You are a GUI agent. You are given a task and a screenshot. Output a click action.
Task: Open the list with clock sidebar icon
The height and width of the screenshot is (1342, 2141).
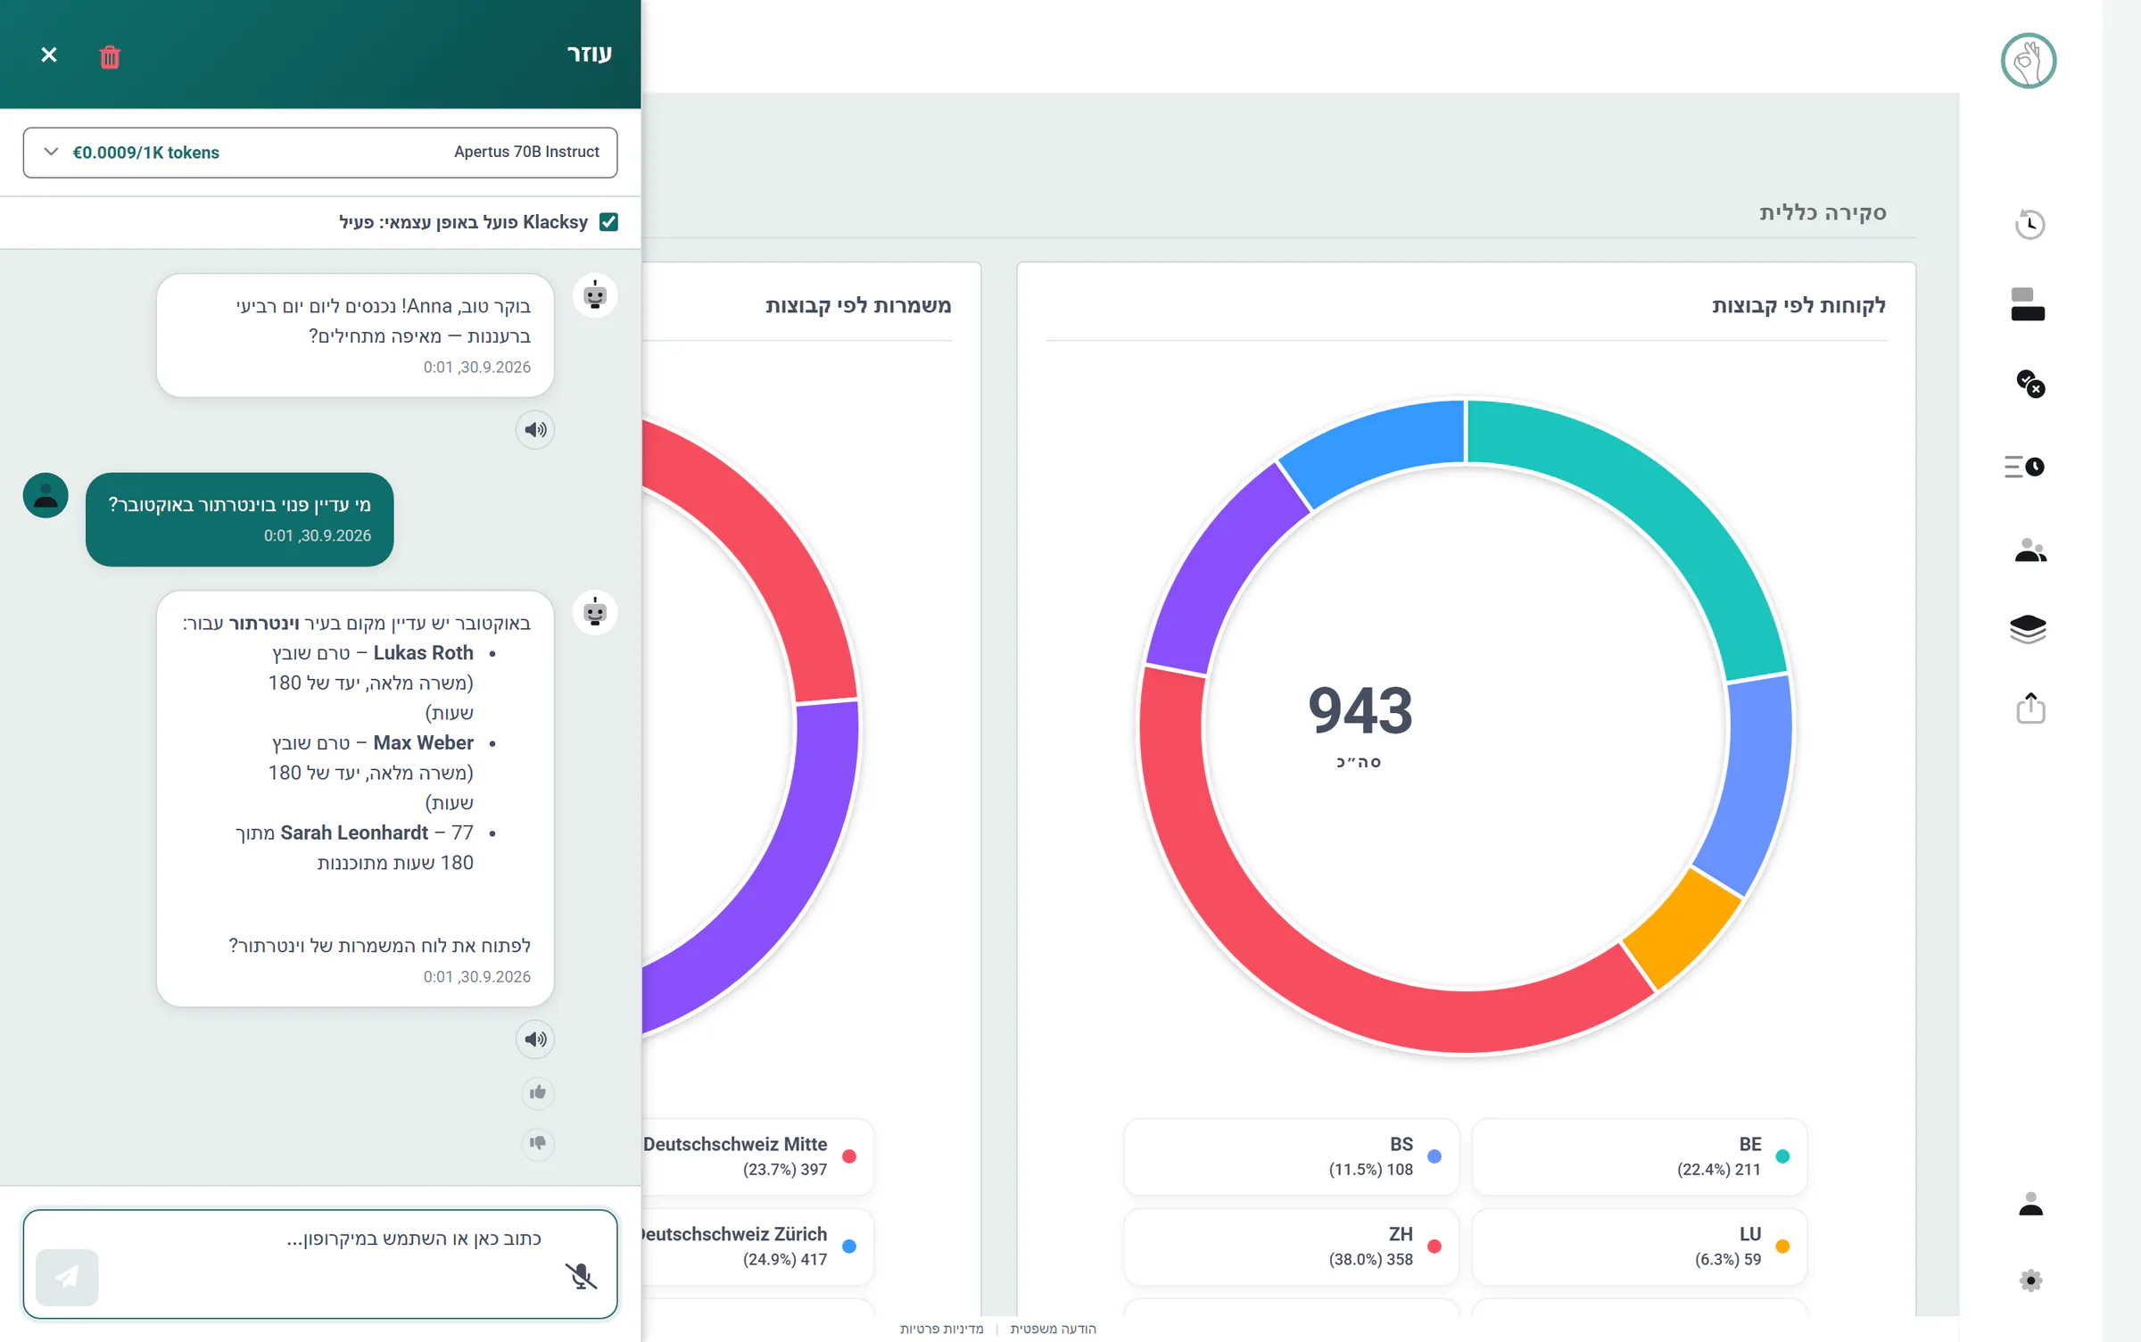pyautogui.click(x=2024, y=467)
